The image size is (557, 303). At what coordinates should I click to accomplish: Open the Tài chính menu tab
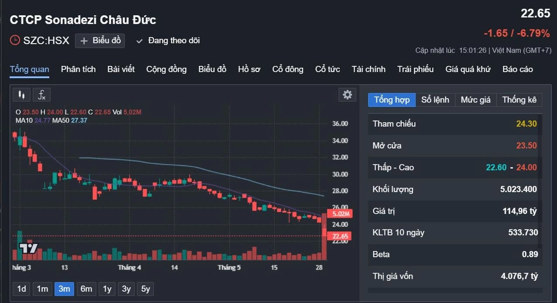point(369,69)
